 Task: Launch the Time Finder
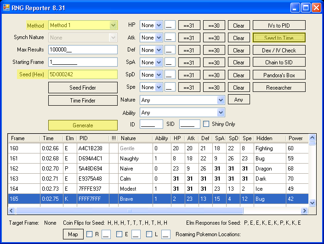(x=83, y=101)
